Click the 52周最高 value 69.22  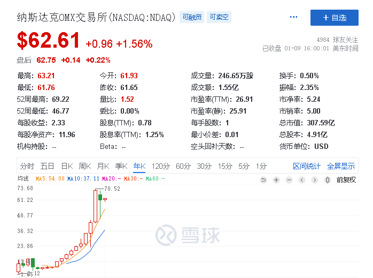[61, 99]
